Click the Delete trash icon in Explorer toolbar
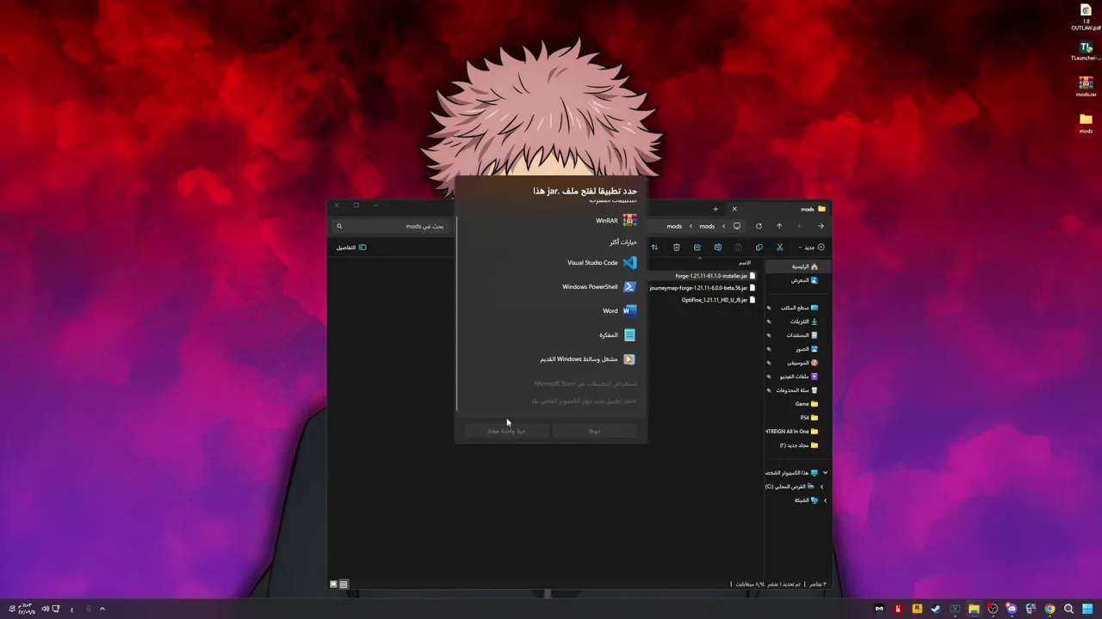Viewport: 1102px width, 619px height. pyautogui.click(x=677, y=248)
